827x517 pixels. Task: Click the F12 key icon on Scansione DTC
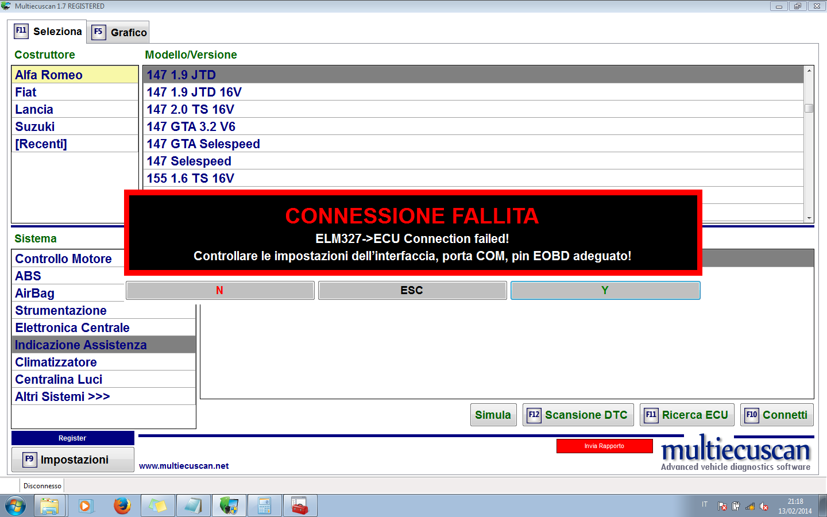534,415
